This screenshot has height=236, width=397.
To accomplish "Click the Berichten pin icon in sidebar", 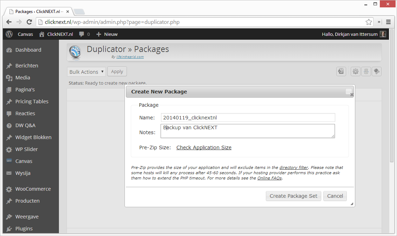I will 9,66.
